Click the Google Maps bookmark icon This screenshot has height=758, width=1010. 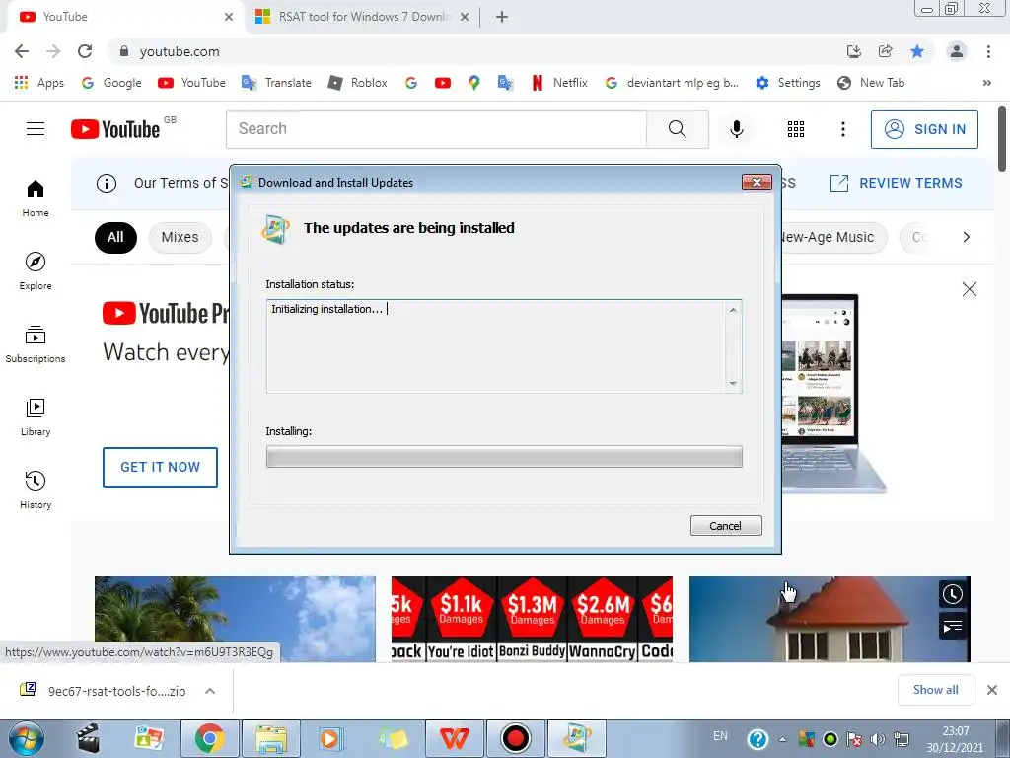pyautogui.click(x=474, y=83)
